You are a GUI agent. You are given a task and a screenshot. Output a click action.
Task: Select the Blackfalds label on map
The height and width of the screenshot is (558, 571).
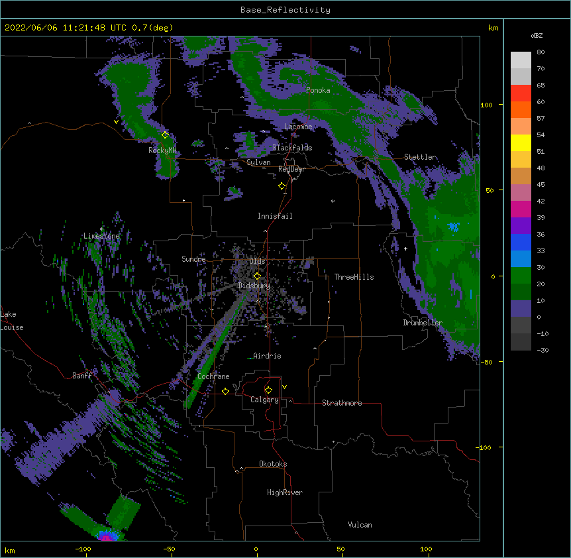point(292,148)
